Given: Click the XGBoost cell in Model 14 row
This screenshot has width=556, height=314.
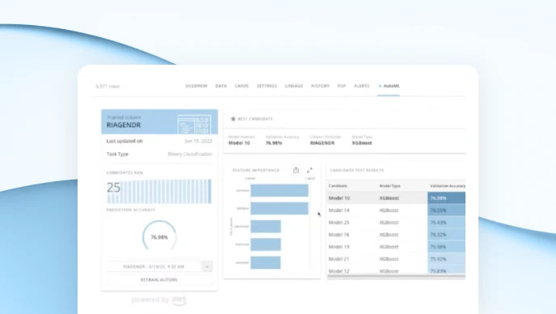Looking at the screenshot, I should [389, 210].
